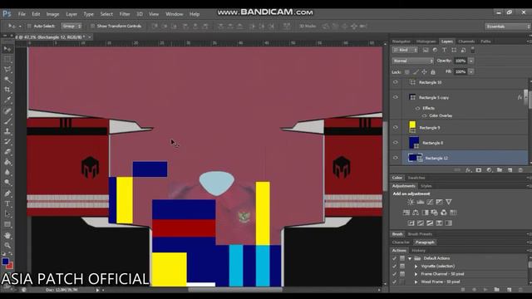Viewport: 532px width, 299px height.
Task: Open the layer Kind filter dropdown
Action: [x=405, y=50]
